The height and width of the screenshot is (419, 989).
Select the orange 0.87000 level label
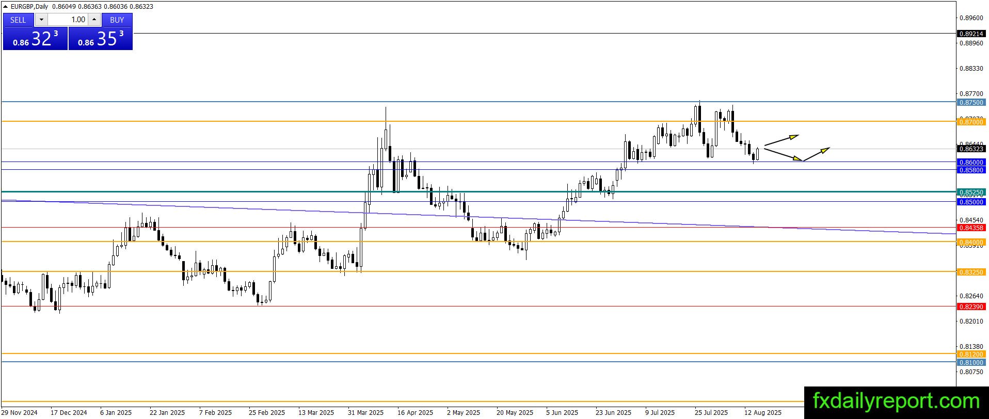pos(971,122)
